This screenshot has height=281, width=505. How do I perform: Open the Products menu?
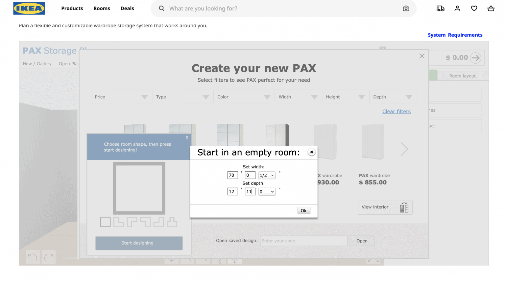[x=72, y=8]
